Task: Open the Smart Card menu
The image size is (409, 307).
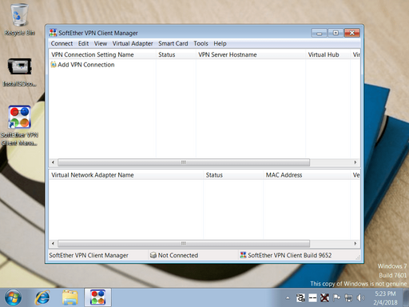Action: (173, 43)
